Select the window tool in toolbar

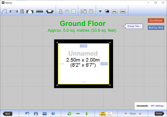click(14, 11)
